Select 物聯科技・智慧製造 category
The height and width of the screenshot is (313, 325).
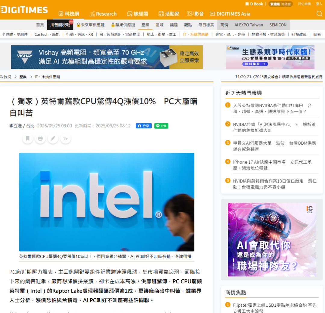(268, 34)
